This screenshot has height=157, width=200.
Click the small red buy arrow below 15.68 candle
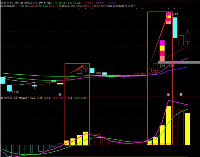[x=156, y=72]
